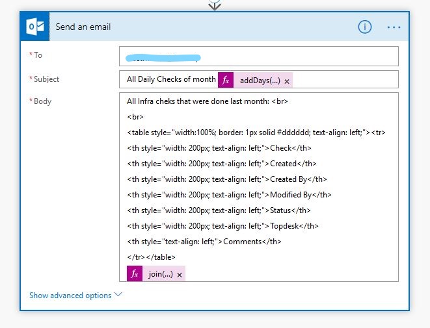The height and width of the screenshot is (328, 430).
Task: Open the info icon on the action header
Action: coord(365,27)
